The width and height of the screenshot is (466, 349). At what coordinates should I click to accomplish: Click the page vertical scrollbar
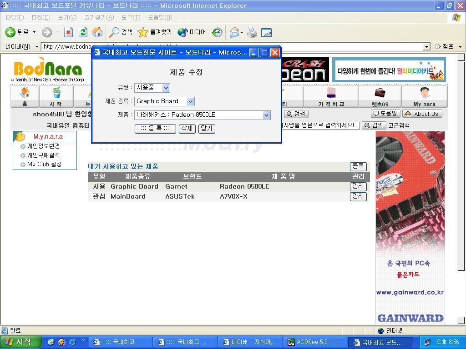tap(461, 190)
